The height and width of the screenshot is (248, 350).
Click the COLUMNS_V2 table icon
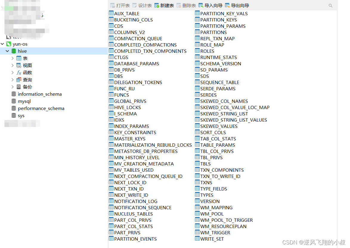[x=111, y=32]
